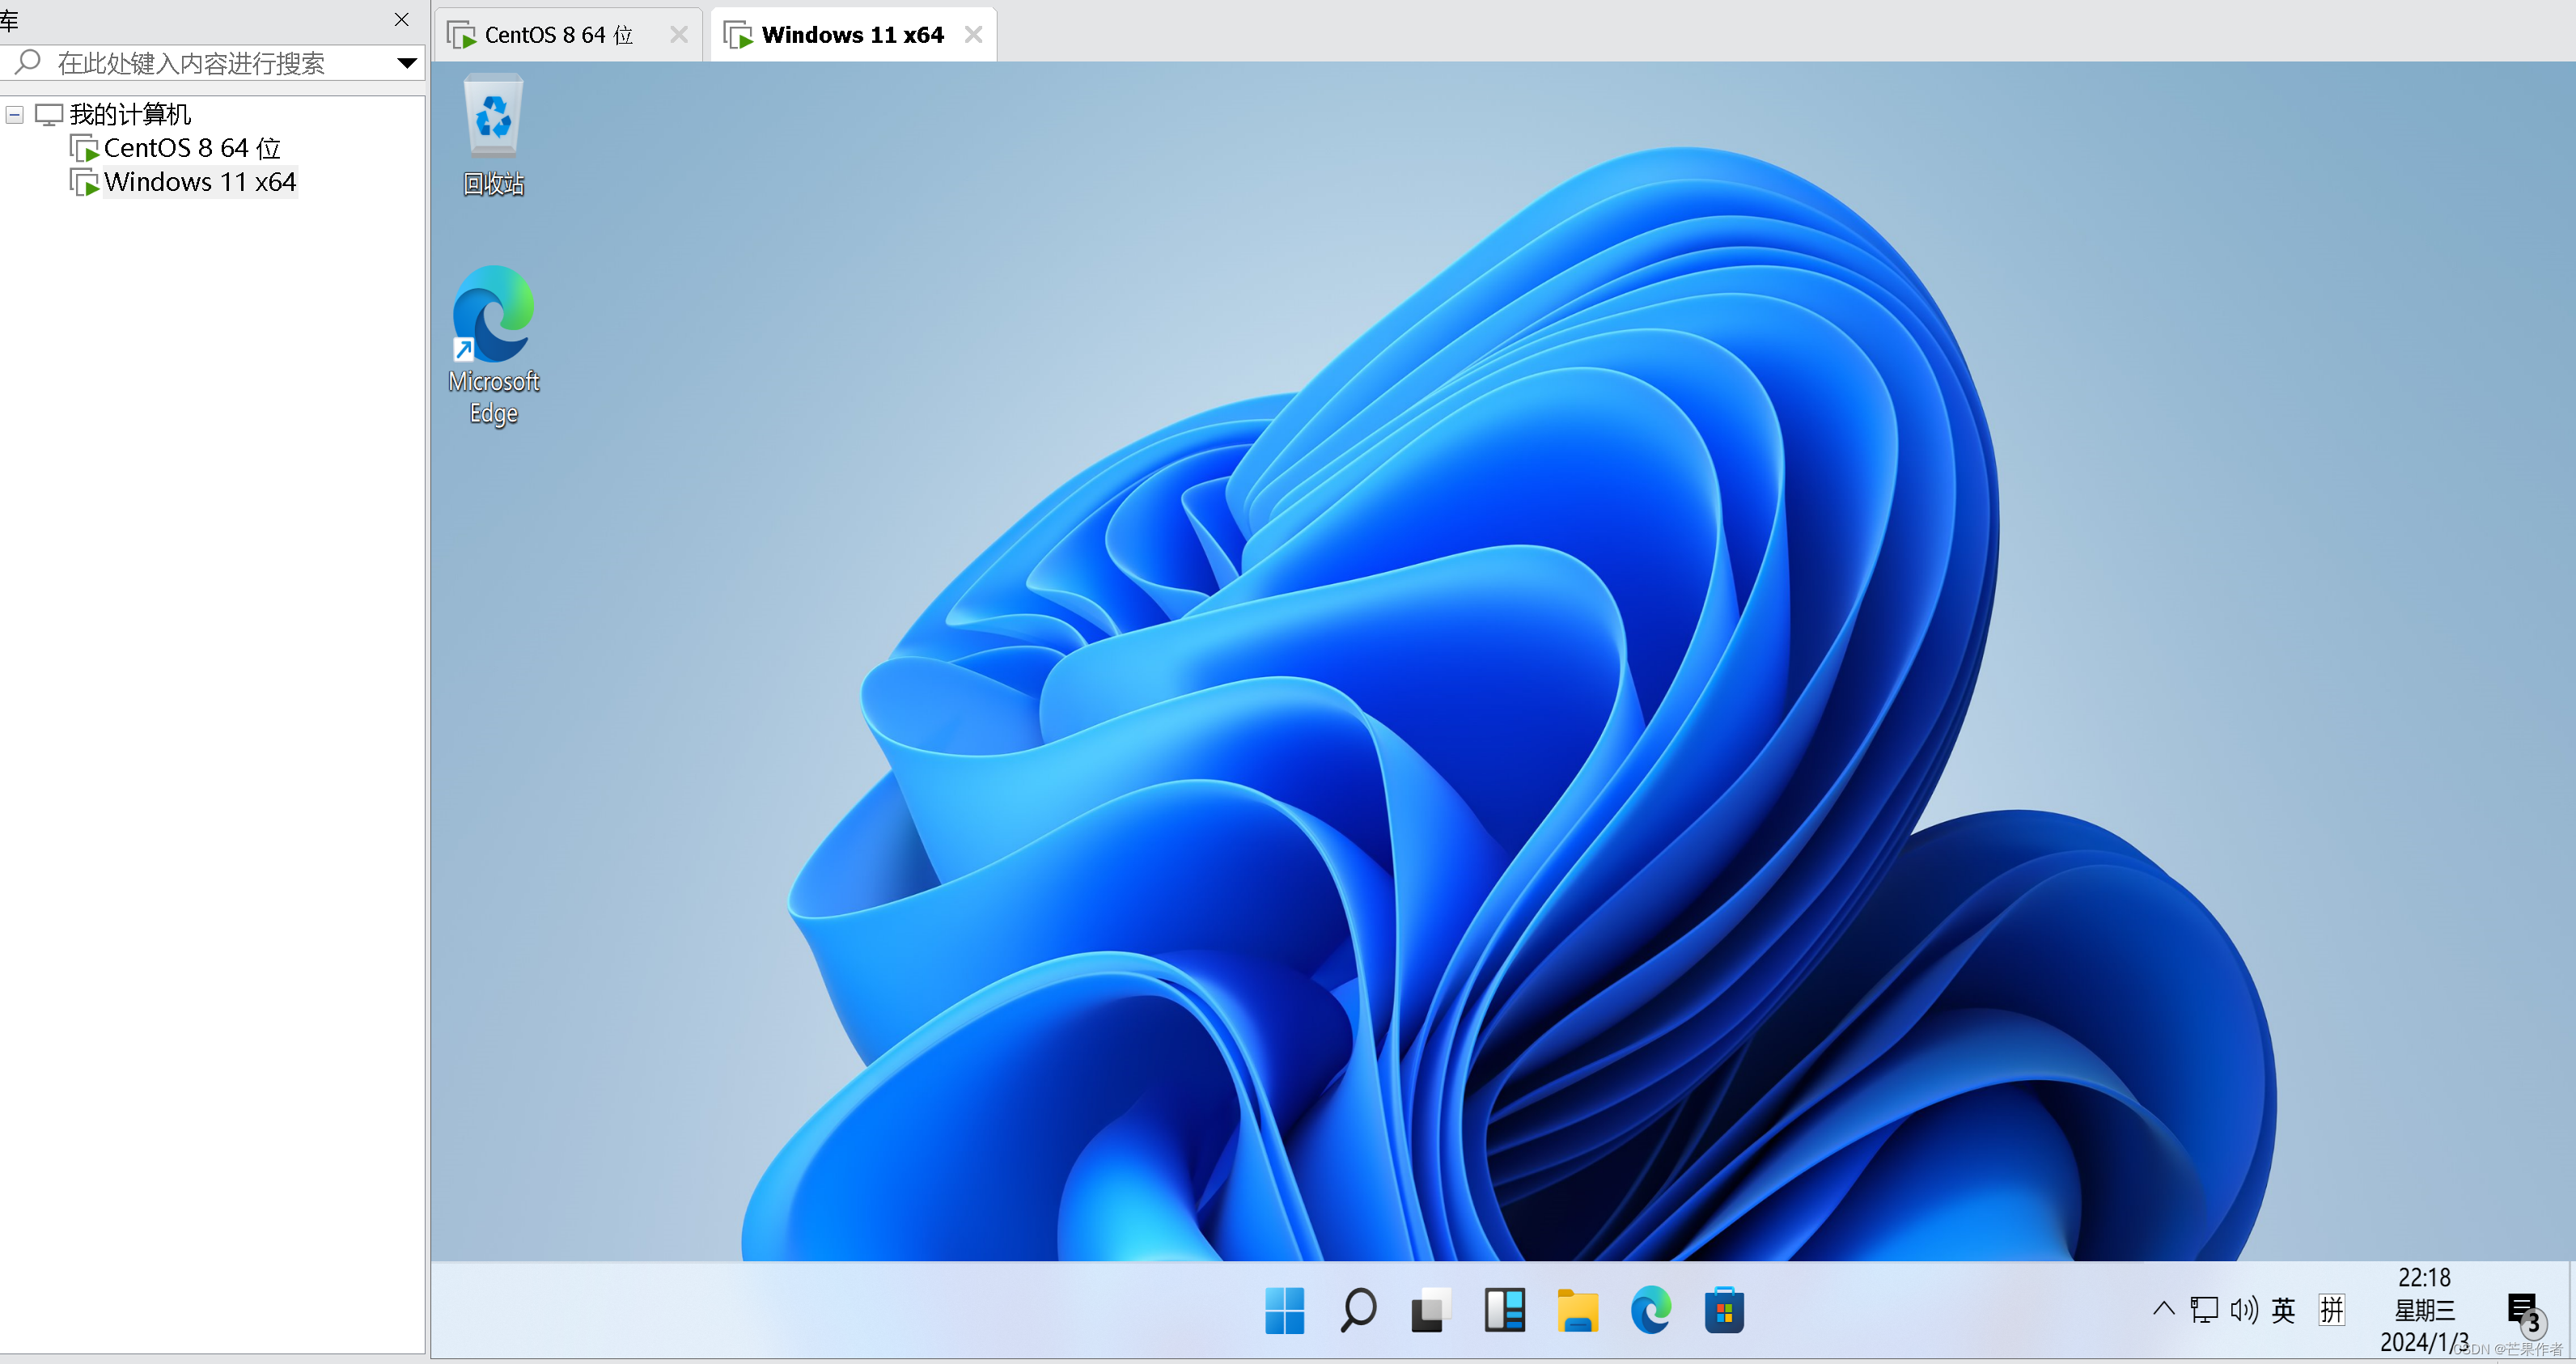This screenshot has height=1364, width=2576.
Task: Toggle the 拼 Pinyin IME mode
Action: (2332, 1309)
